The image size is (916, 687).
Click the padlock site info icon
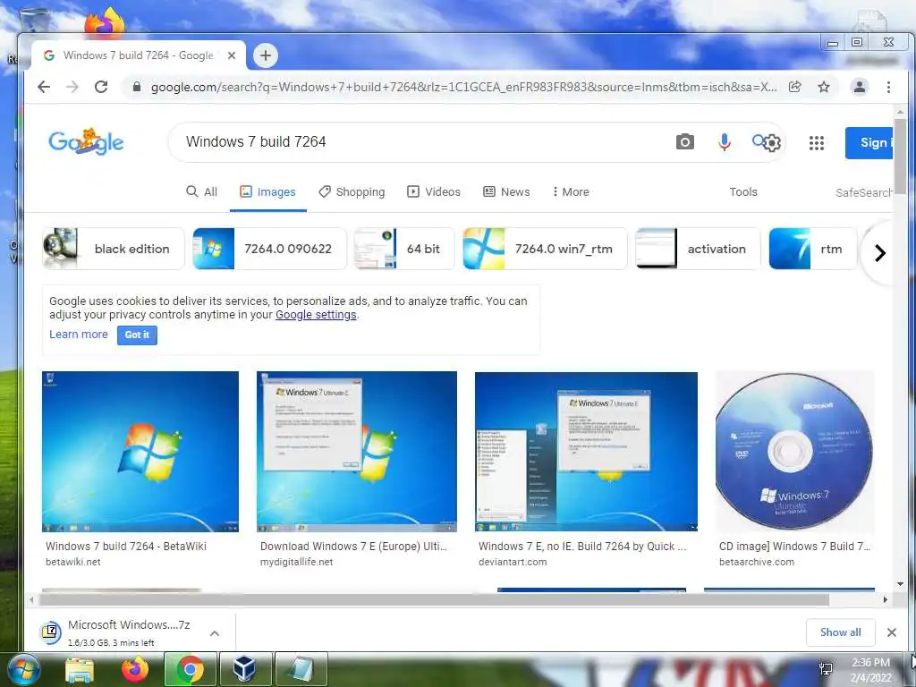[x=137, y=87]
